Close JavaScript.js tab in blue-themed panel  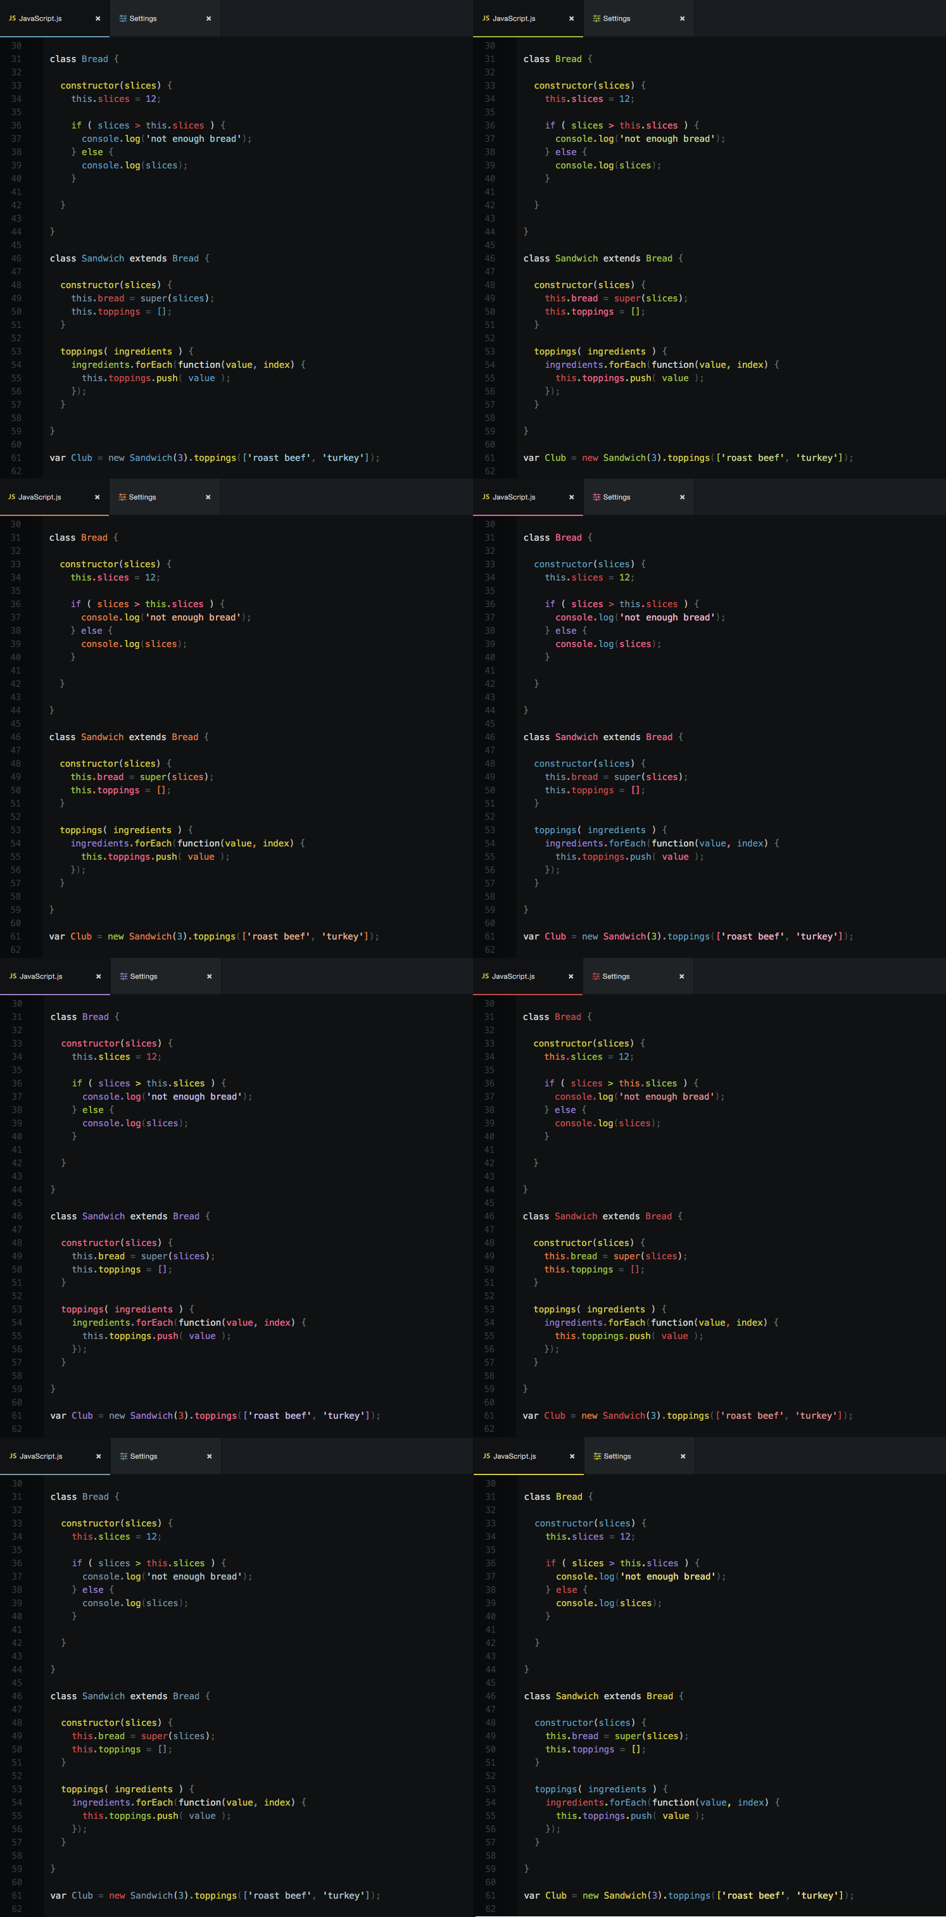pyautogui.click(x=98, y=18)
